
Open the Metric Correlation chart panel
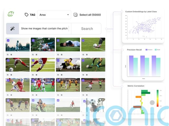pos(143,101)
